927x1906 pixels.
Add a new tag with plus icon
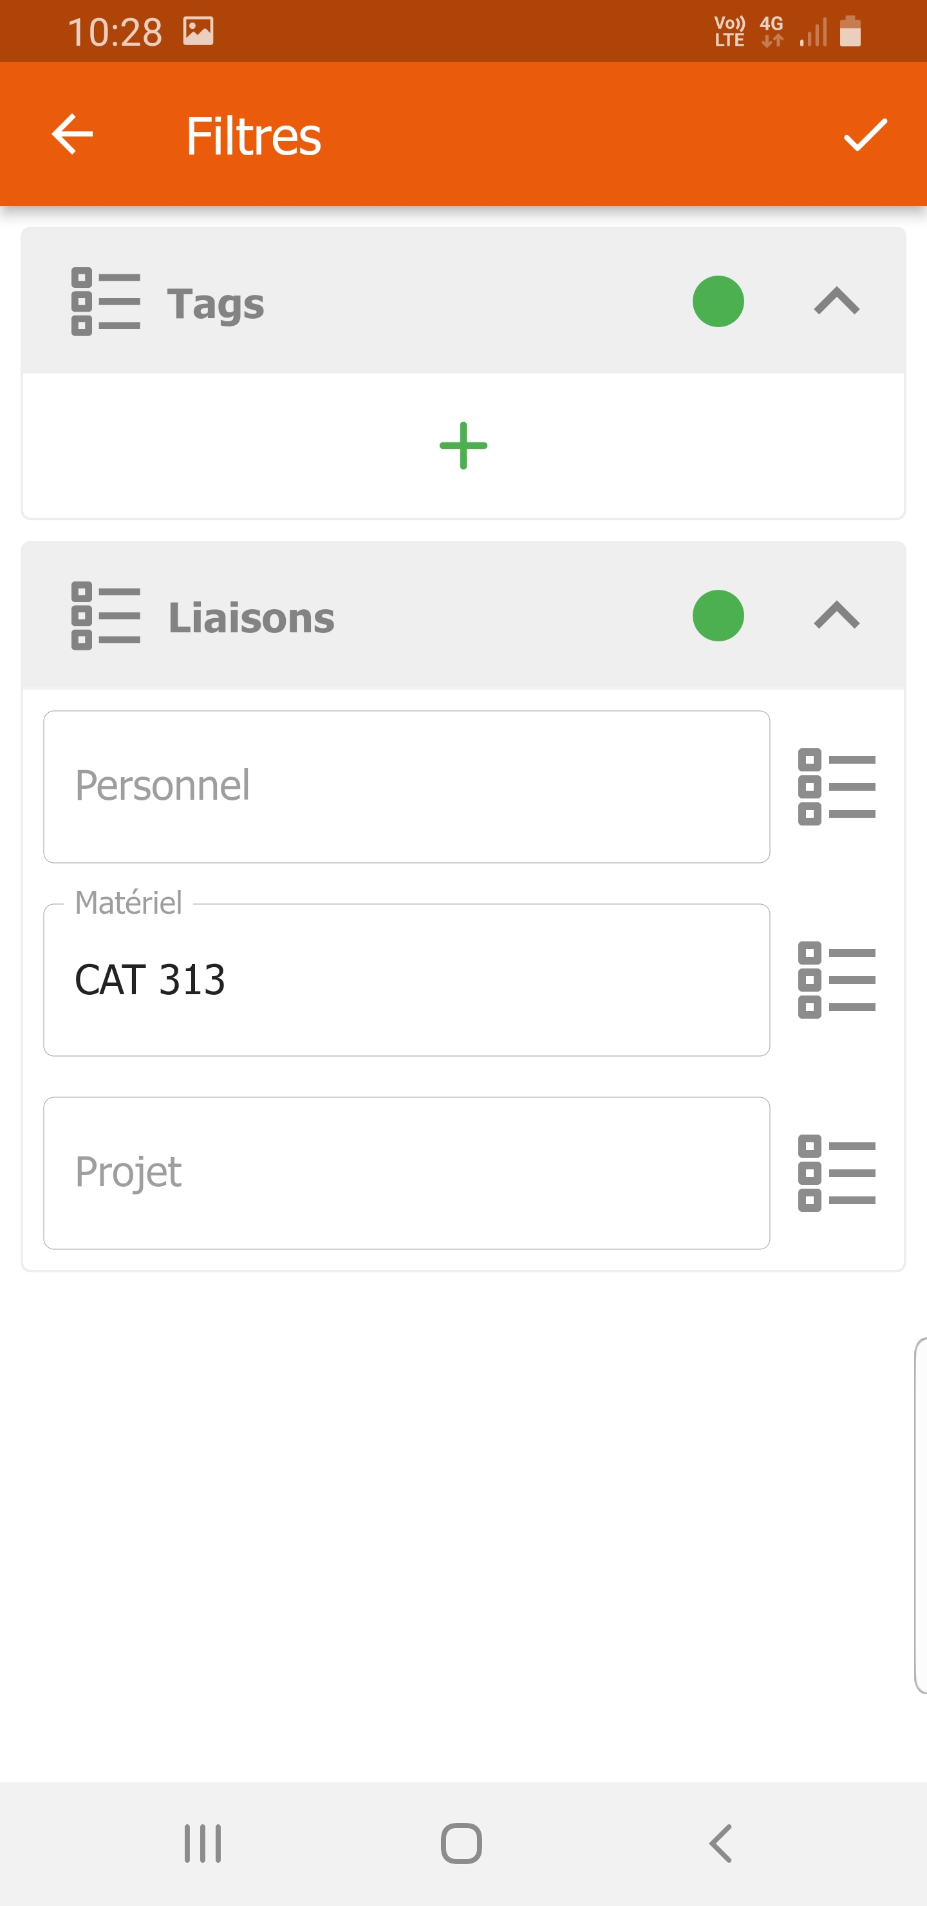tap(463, 446)
